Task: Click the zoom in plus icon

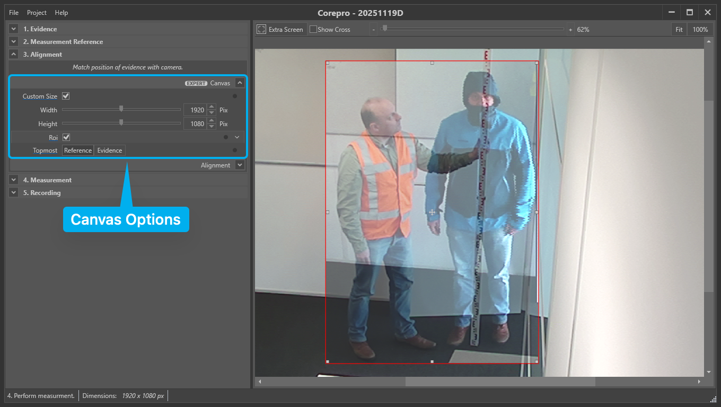Action: (x=571, y=29)
